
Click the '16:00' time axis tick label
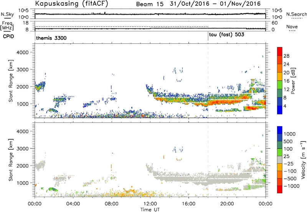188,204
